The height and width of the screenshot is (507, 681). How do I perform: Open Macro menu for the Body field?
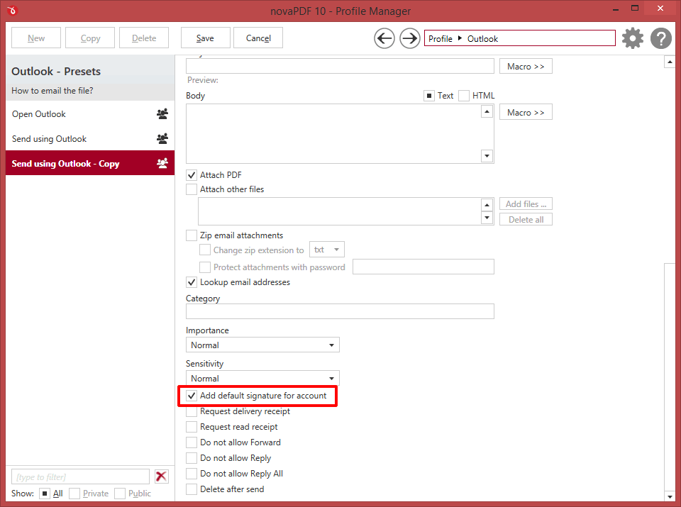[x=526, y=113]
